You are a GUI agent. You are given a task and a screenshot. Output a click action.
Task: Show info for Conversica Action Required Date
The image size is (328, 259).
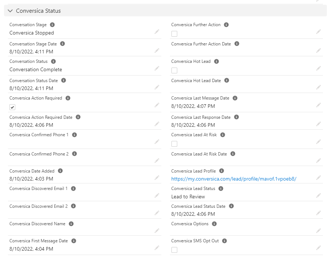tap(78, 117)
